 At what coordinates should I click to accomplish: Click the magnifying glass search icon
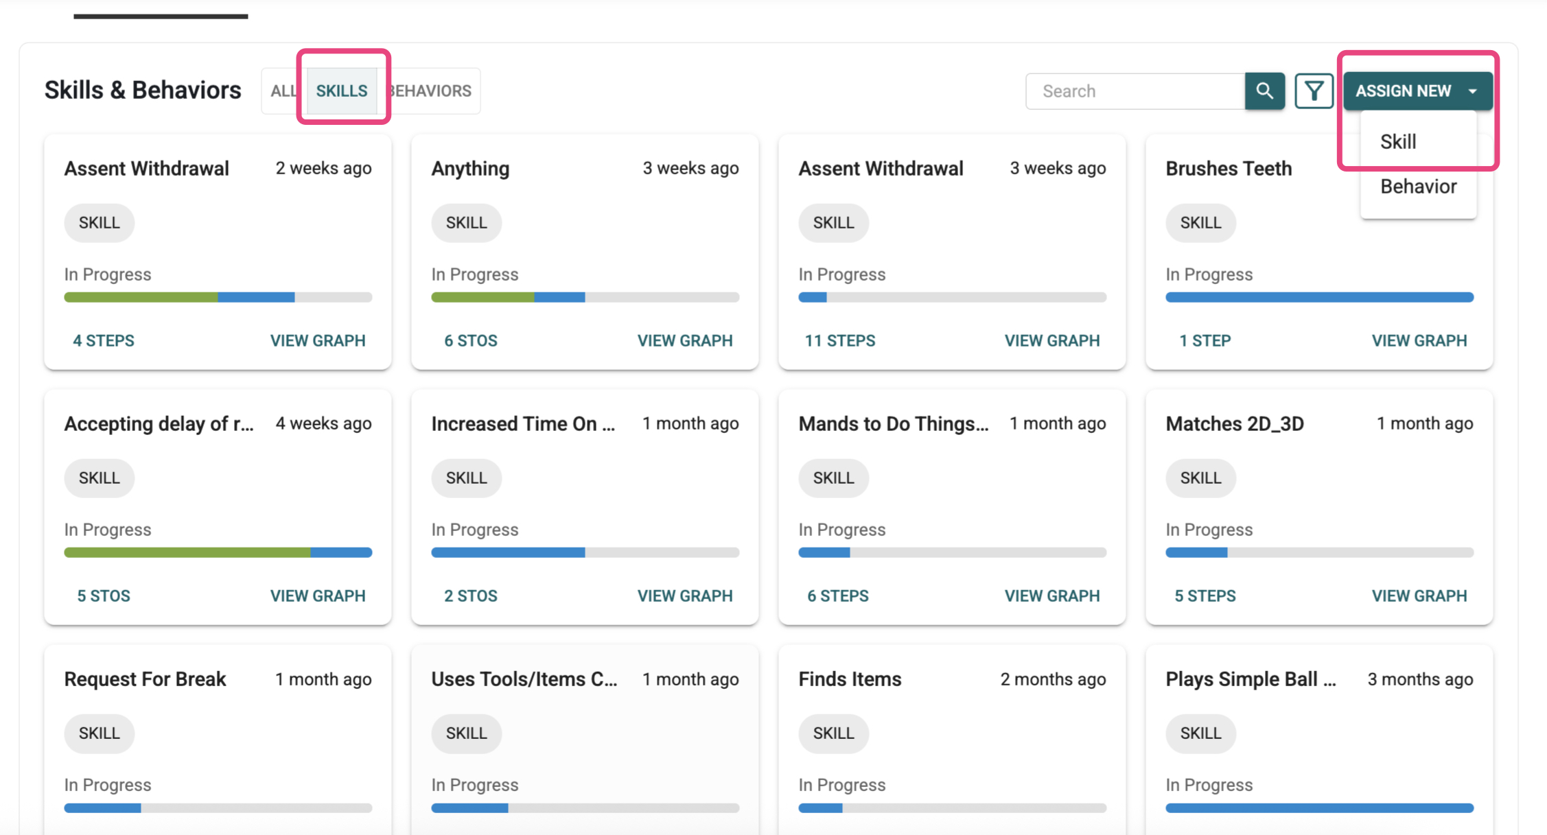[x=1264, y=91]
